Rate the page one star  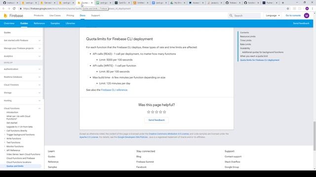coord(149,112)
